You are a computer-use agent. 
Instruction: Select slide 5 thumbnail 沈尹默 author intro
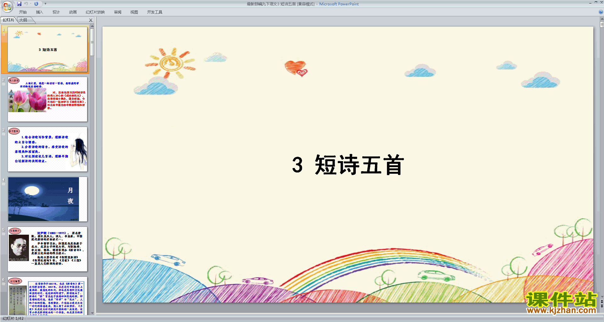(48, 249)
